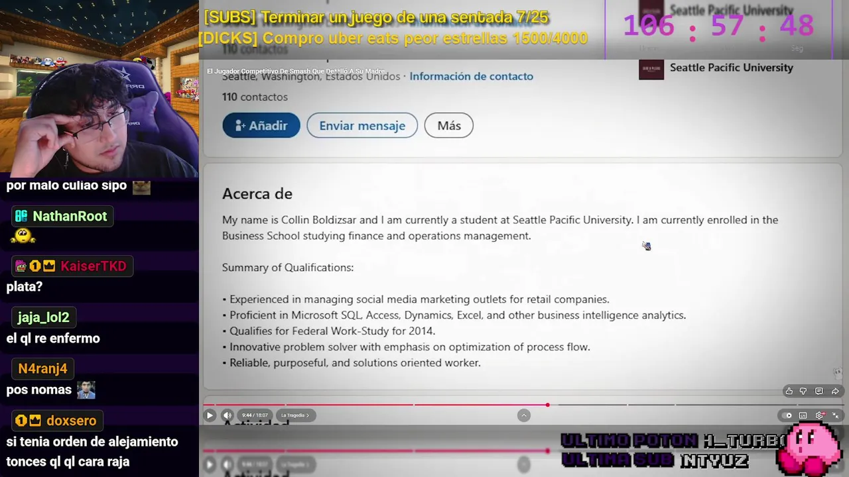Click the DICKS goal text overlay
Viewport: 849px width, 477px height.
point(393,38)
